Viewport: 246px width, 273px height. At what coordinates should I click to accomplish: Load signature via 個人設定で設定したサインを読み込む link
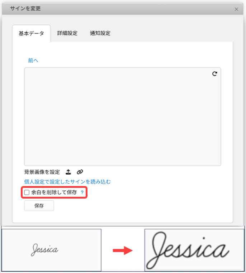67,182
